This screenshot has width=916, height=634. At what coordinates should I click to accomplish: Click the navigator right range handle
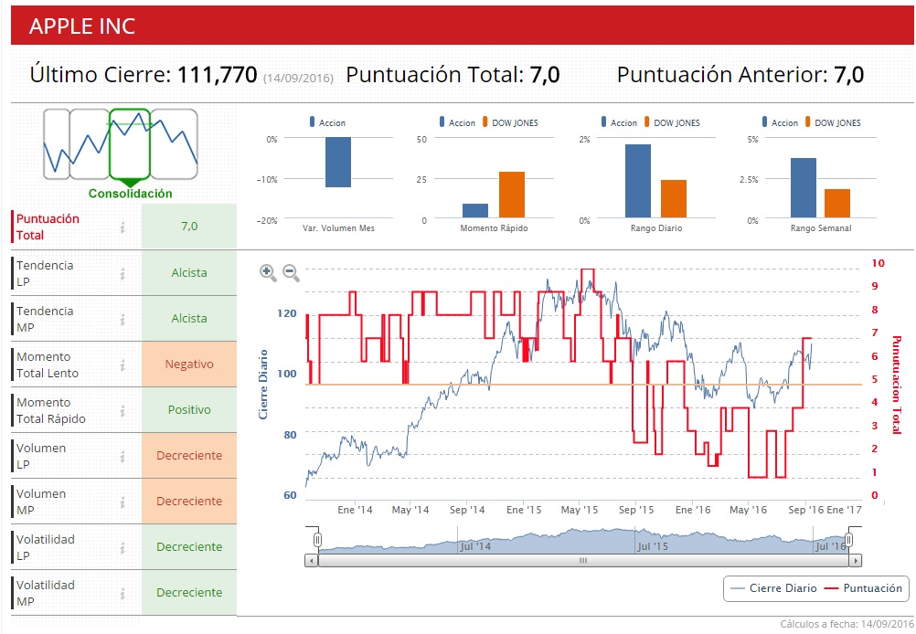tap(849, 539)
